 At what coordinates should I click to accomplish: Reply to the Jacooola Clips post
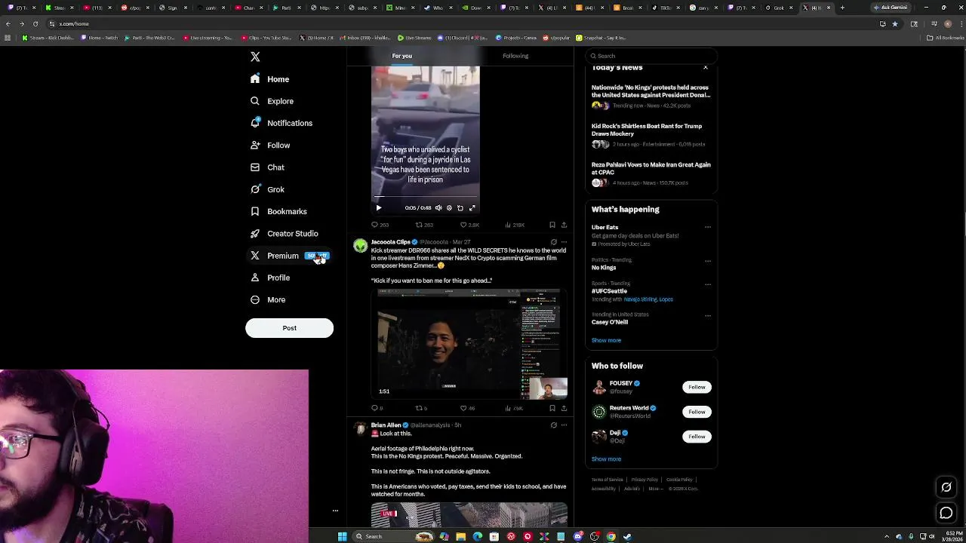click(x=377, y=408)
